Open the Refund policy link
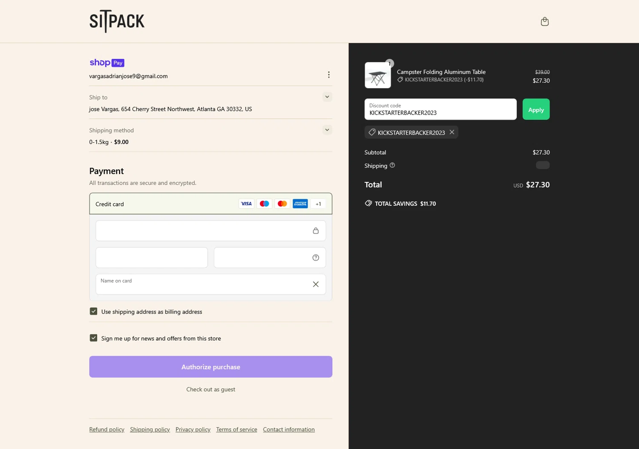Image resolution: width=639 pixels, height=449 pixels. [x=107, y=429]
